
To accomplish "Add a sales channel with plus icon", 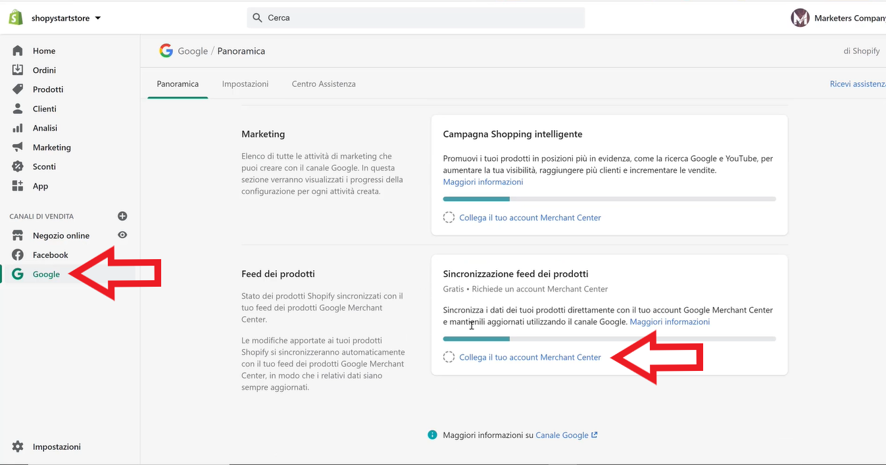I will [x=122, y=216].
